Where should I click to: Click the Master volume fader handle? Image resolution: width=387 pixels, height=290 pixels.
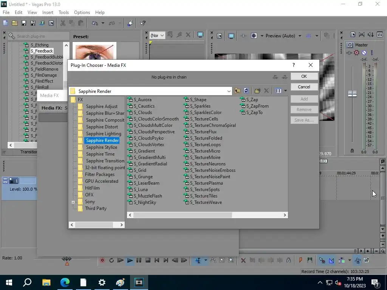click(x=352, y=94)
